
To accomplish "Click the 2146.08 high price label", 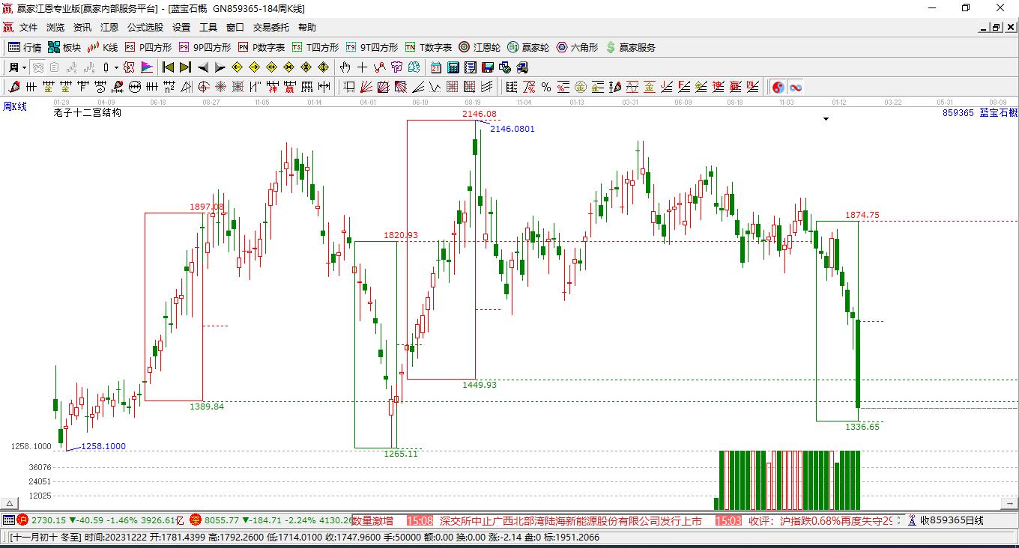I will click(x=480, y=114).
